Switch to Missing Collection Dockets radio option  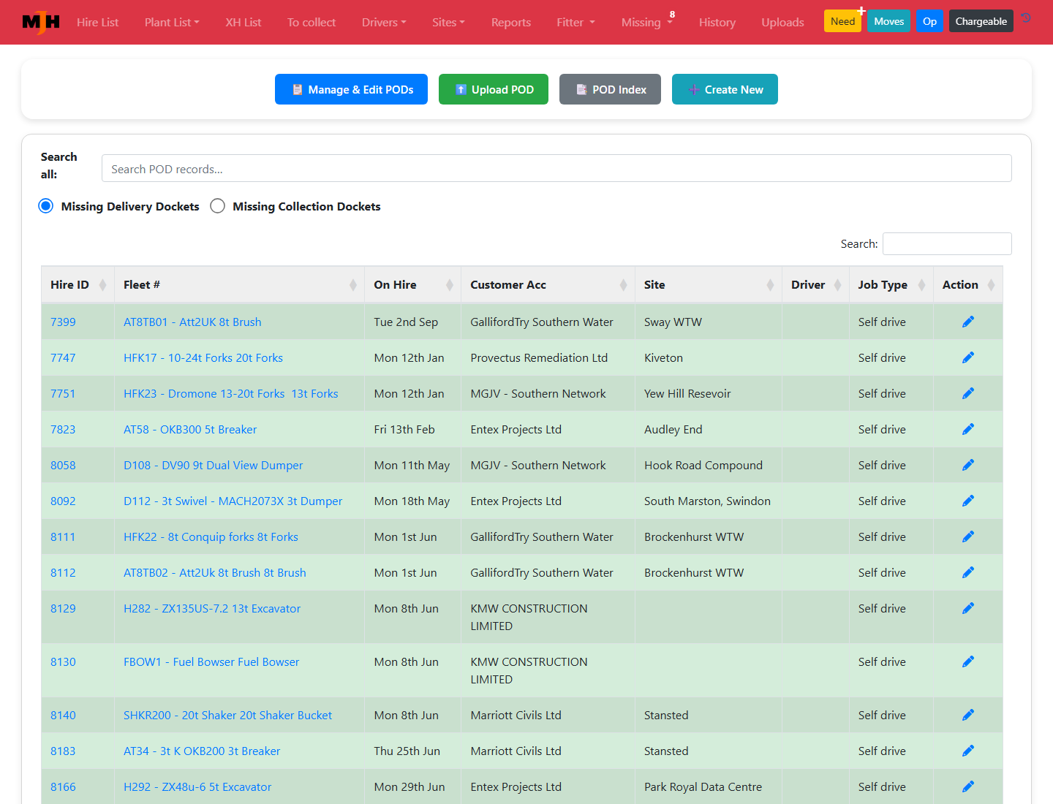217,206
